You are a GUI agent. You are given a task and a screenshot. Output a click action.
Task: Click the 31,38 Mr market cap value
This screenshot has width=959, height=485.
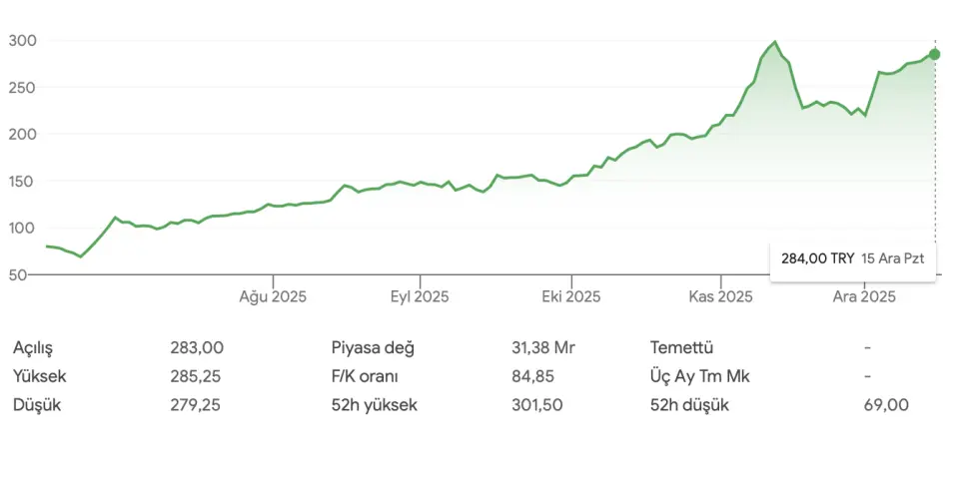point(543,348)
